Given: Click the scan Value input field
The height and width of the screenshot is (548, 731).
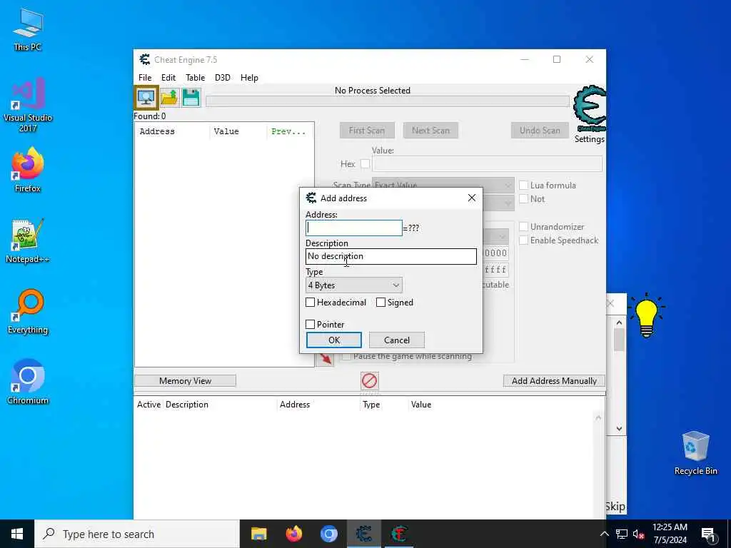Looking at the screenshot, I should click(487, 164).
